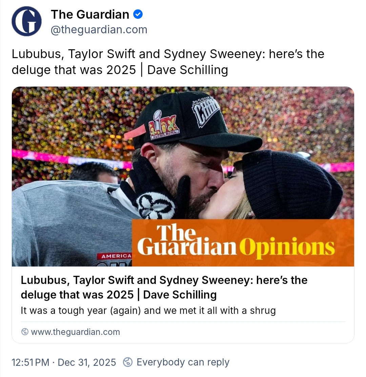This screenshot has height=377, width=366.
Task: Click the reply-settings icon before "Everybody can reply"
Action: click(127, 362)
